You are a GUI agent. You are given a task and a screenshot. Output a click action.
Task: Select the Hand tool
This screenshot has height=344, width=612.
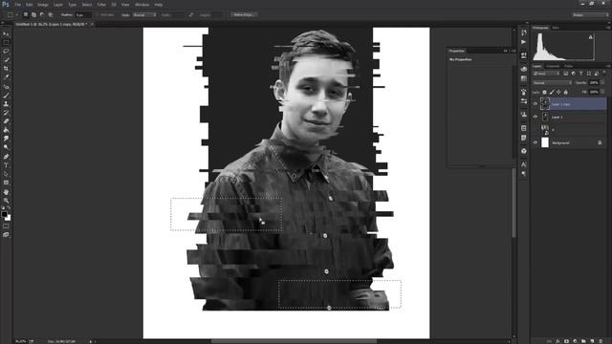click(6, 192)
